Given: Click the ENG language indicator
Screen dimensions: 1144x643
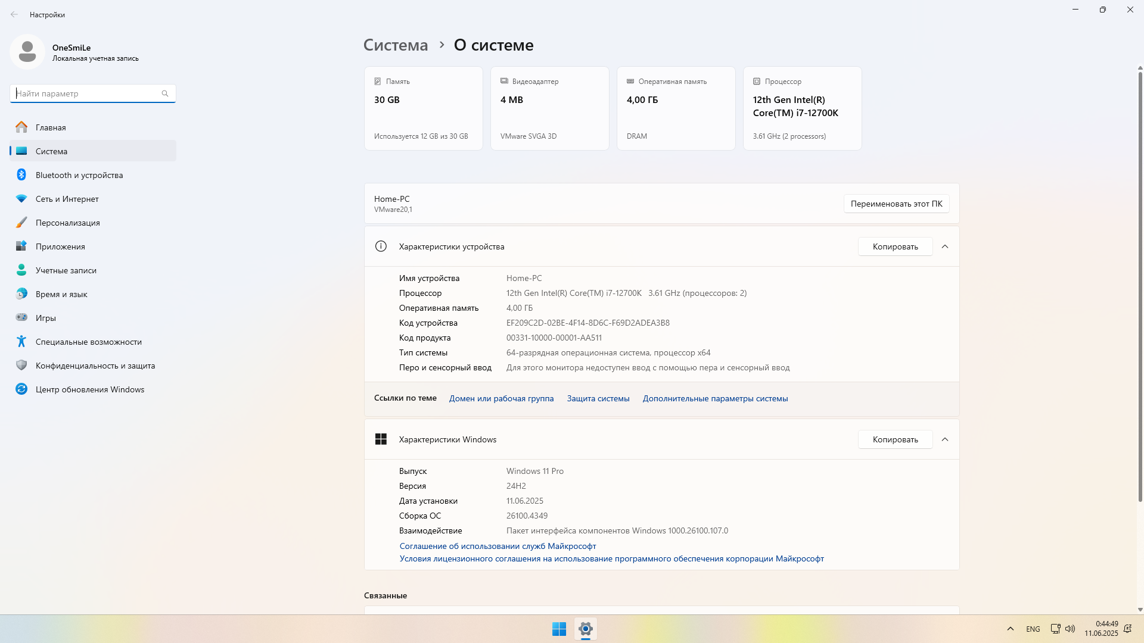Looking at the screenshot, I should point(1032,628).
